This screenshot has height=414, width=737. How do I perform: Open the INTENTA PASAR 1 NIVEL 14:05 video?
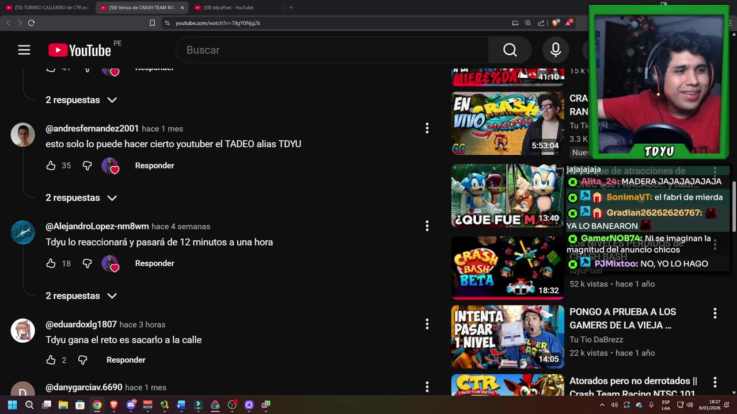coord(508,336)
